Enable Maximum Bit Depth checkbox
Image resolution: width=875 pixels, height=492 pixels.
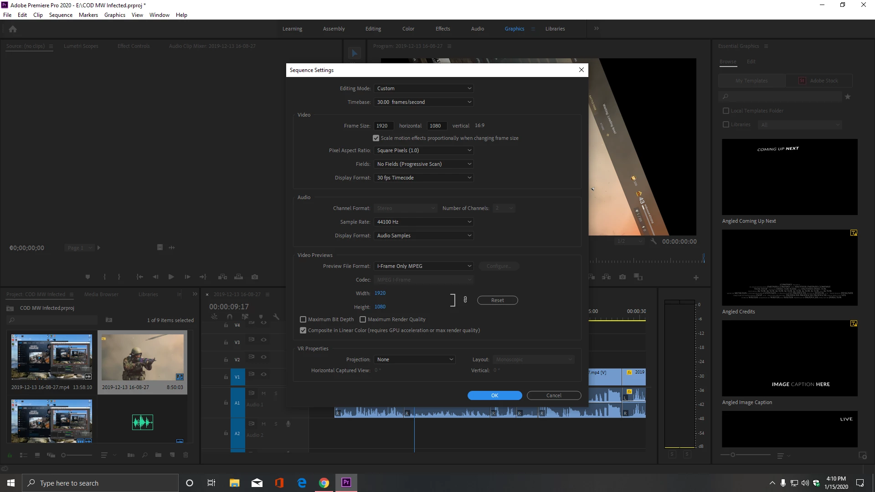point(303,319)
